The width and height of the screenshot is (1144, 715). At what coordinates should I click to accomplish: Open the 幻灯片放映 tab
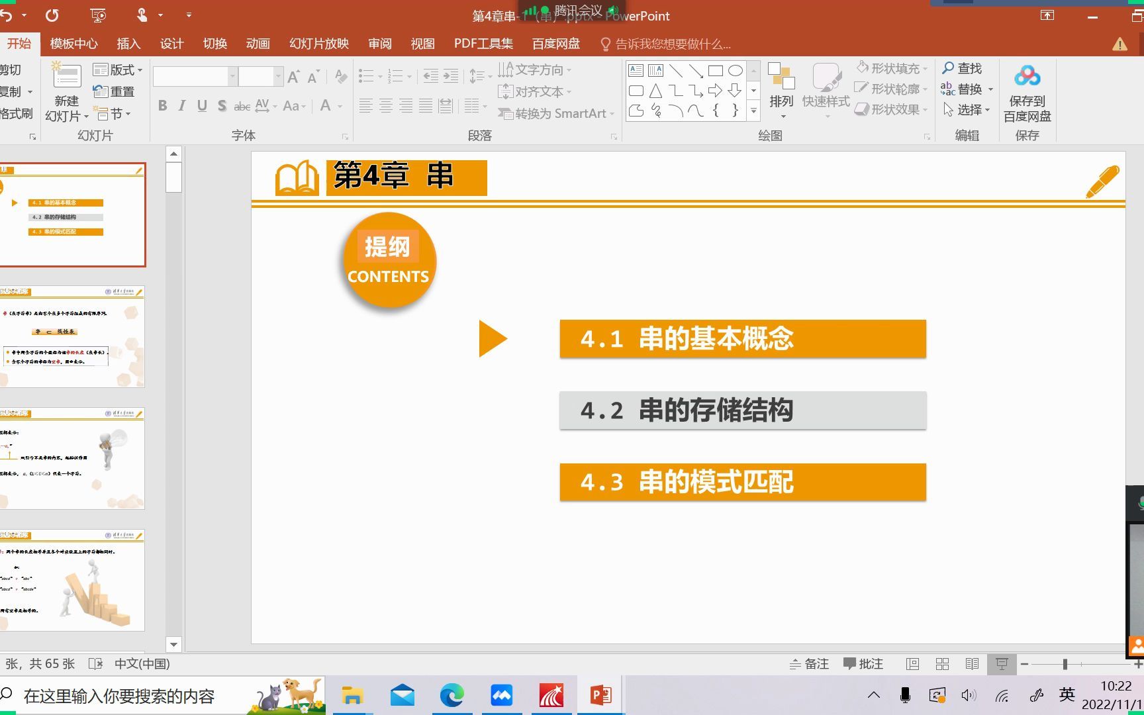pyautogui.click(x=318, y=44)
